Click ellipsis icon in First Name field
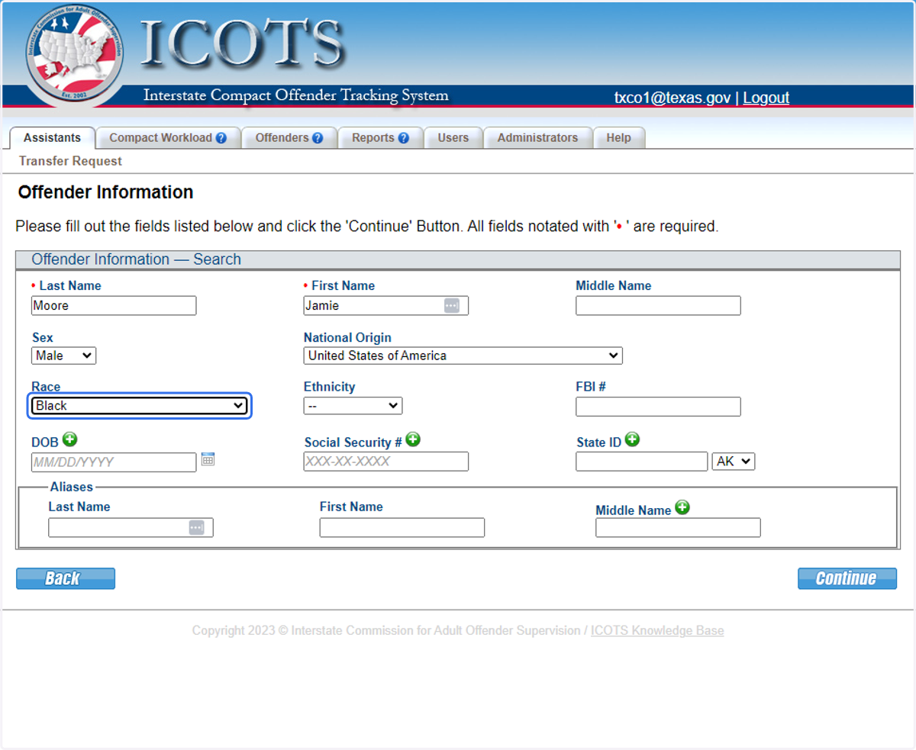 (452, 305)
